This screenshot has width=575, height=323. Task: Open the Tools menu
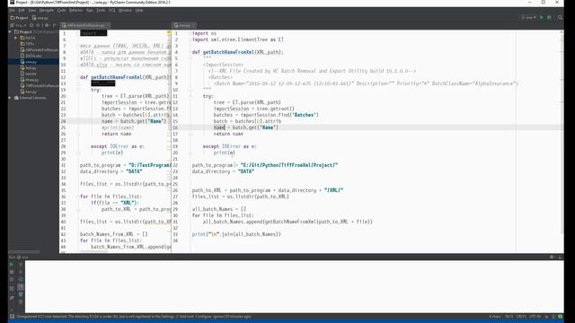(101, 10)
